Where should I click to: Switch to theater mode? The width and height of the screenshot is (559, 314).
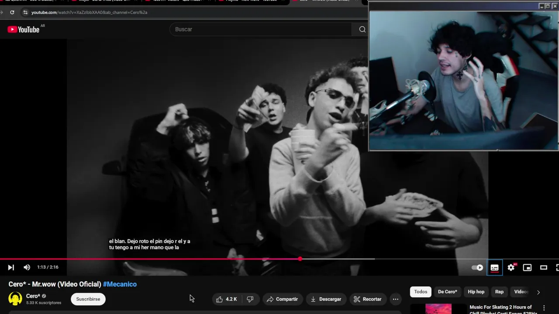(x=544, y=267)
